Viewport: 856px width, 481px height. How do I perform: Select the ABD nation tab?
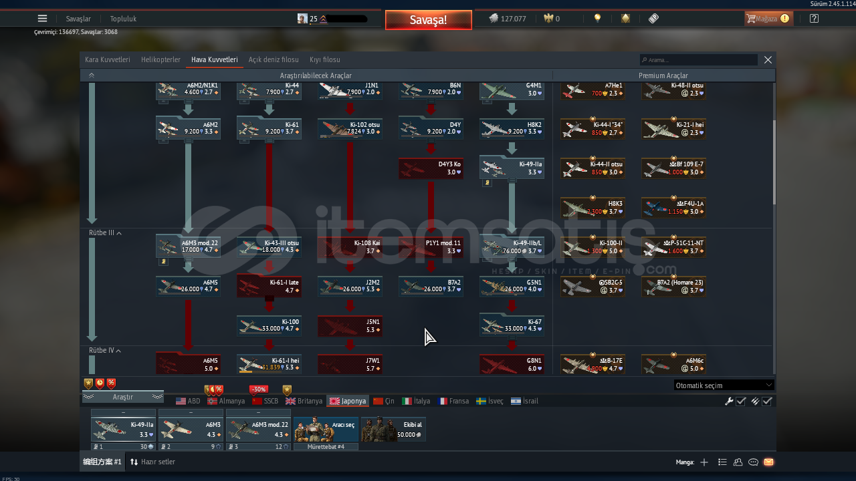pos(188,401)
